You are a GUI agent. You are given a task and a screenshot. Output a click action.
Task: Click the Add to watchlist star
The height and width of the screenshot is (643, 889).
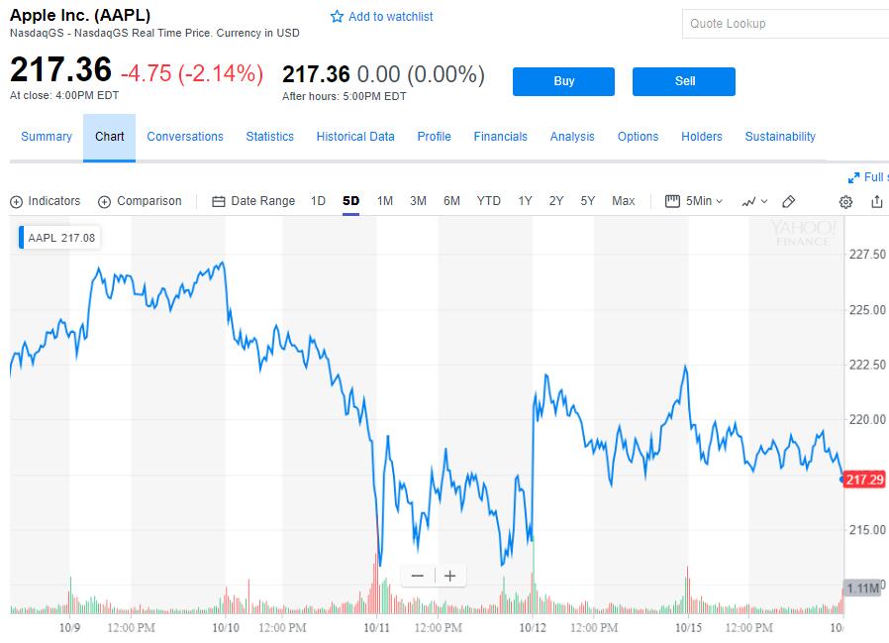[337, 17]
